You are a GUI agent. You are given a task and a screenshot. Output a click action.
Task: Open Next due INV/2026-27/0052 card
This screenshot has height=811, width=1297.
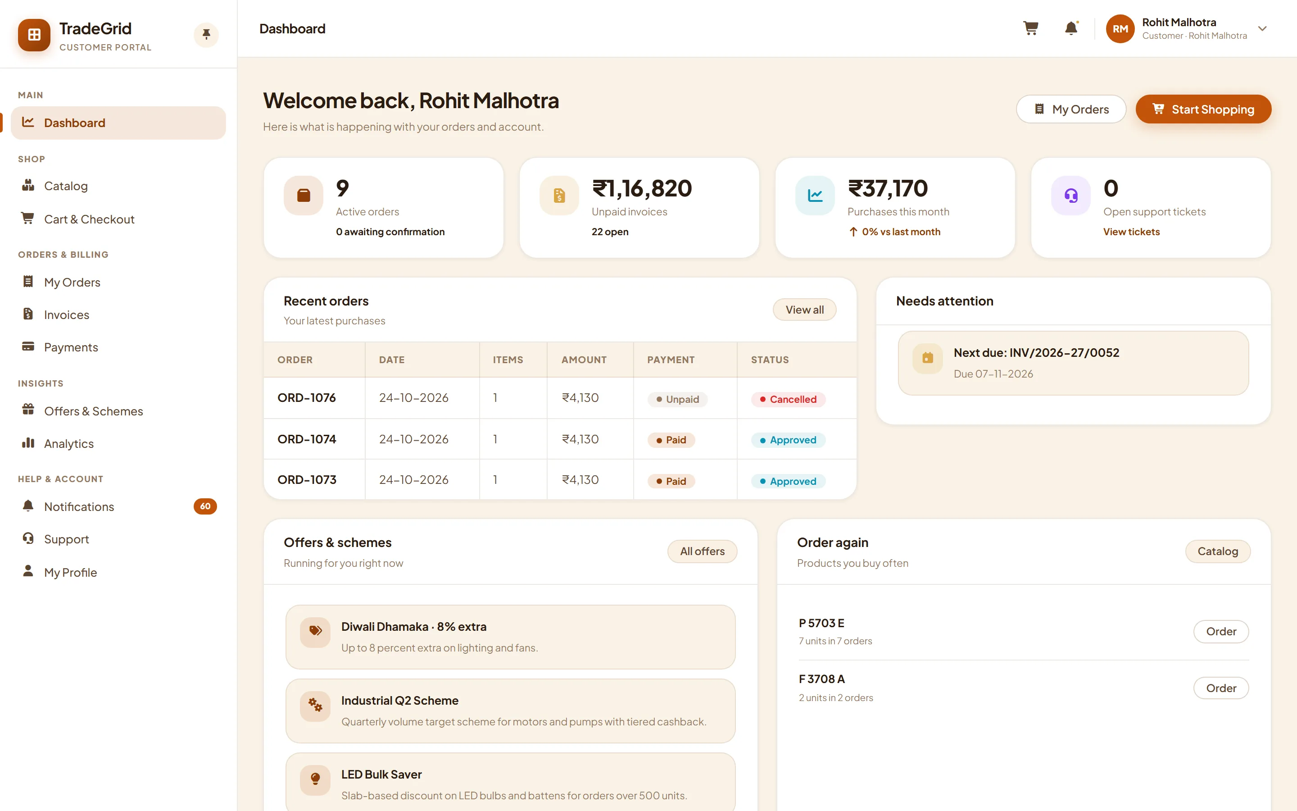pyautogui.click(x=1073, y=363)
